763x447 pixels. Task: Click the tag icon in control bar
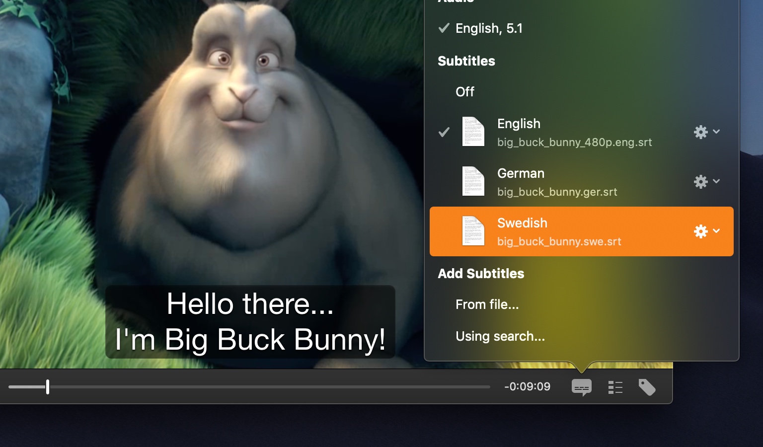point(647,387)
